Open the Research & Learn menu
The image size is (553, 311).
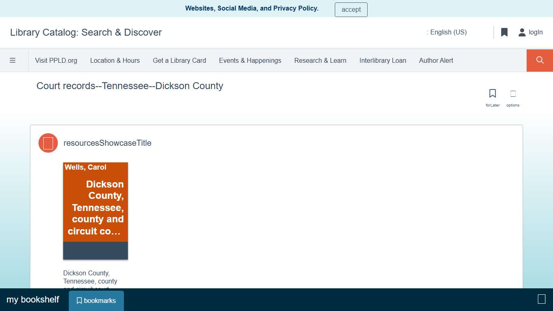pos(320,60)
